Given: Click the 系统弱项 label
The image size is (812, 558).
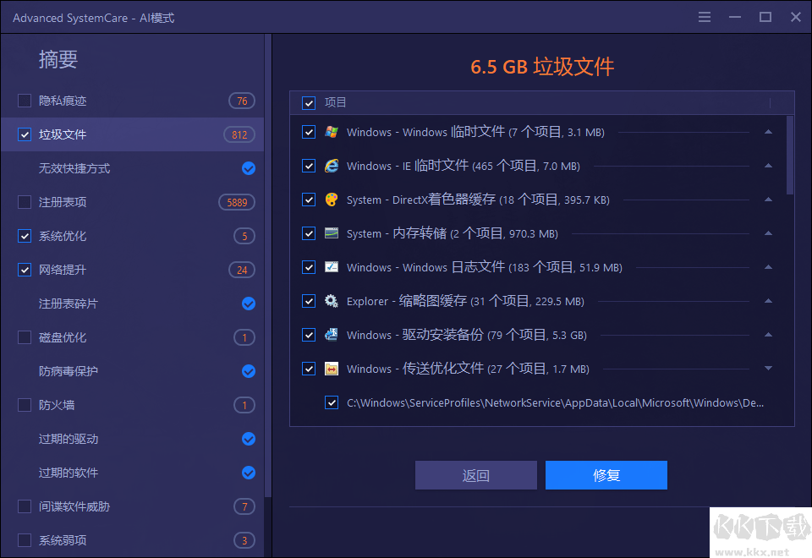Looking at the screenshot, I should click(x=62, y=540).
